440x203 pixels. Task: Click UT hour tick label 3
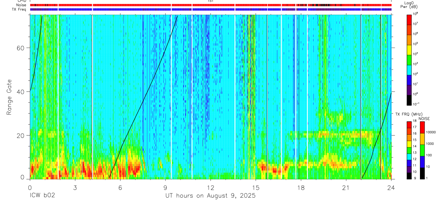tap(75, 188)
